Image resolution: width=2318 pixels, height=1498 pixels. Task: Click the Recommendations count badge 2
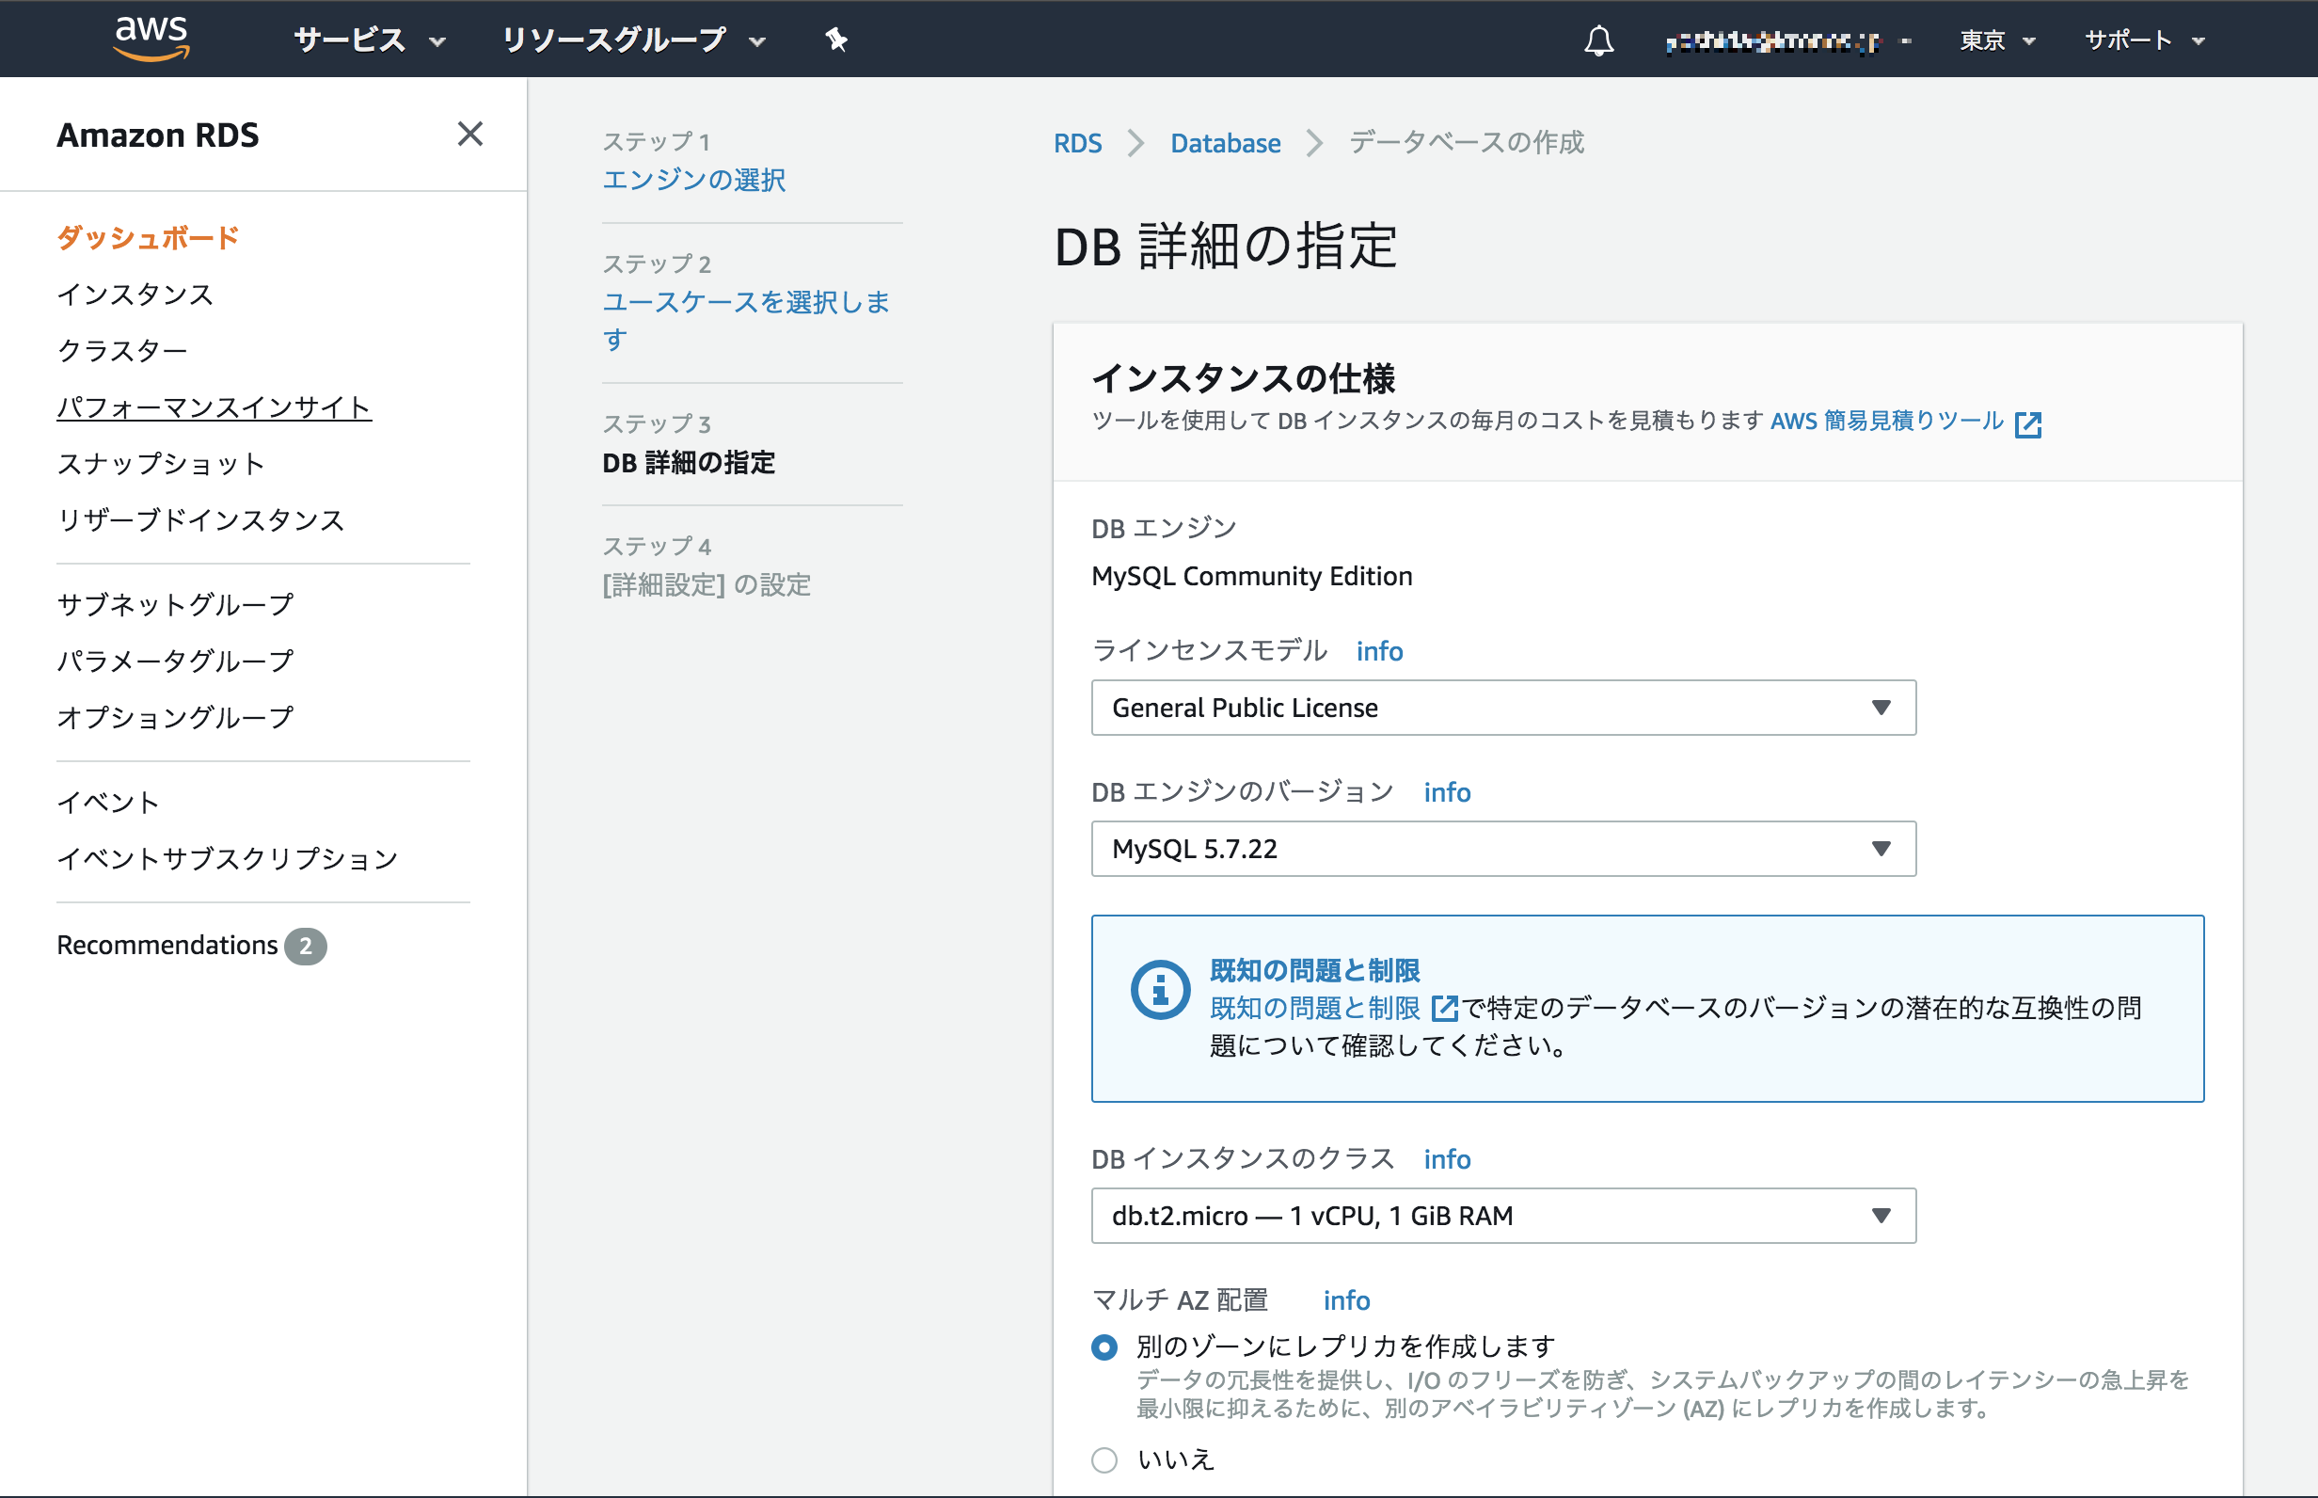(x=306, y=946)
